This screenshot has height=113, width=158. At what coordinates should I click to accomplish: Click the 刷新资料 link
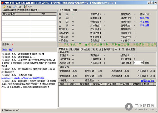point(144,18)
